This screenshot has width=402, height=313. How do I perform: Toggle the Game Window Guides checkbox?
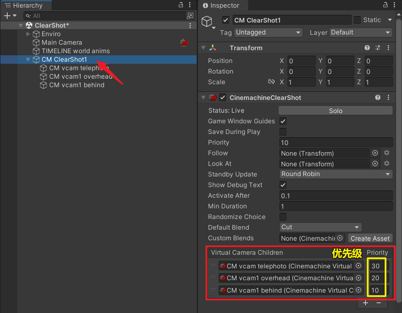[x=283, y=121]
